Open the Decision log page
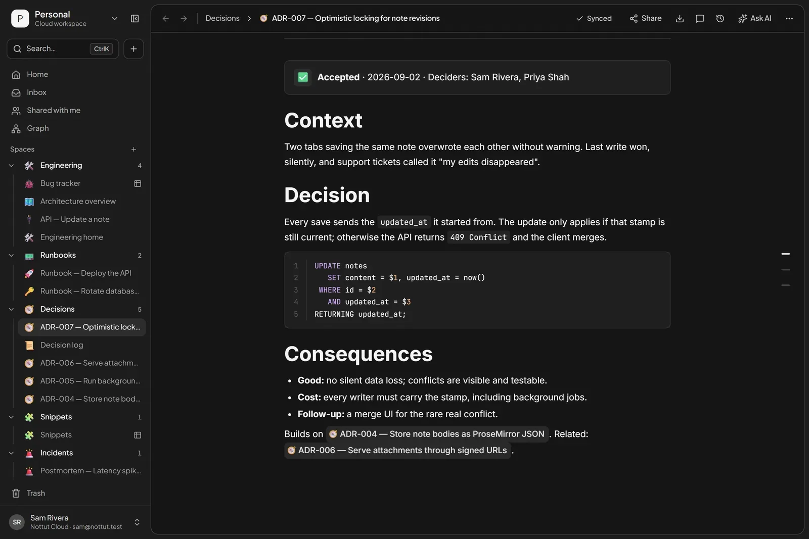Screen dimensions: 809x539 [x=82, y=345]
